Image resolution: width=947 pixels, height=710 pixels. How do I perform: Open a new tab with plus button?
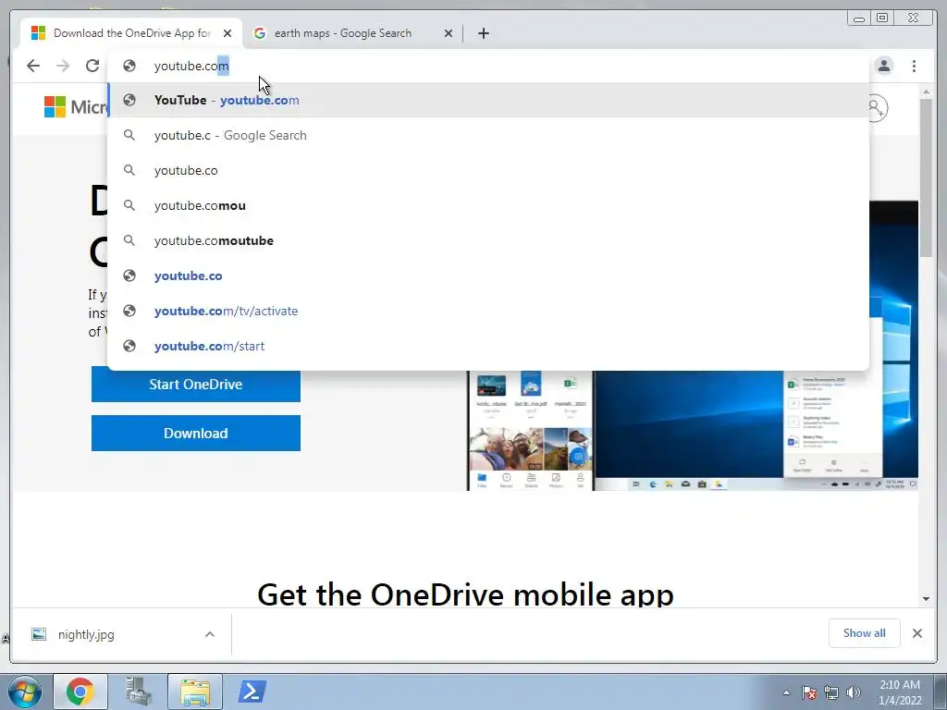coord(483,33)
